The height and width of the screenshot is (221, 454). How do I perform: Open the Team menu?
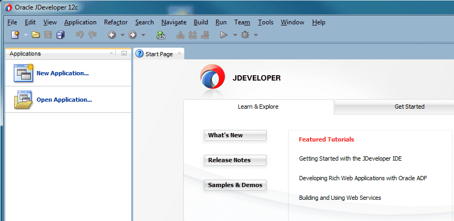click(242, 22)
